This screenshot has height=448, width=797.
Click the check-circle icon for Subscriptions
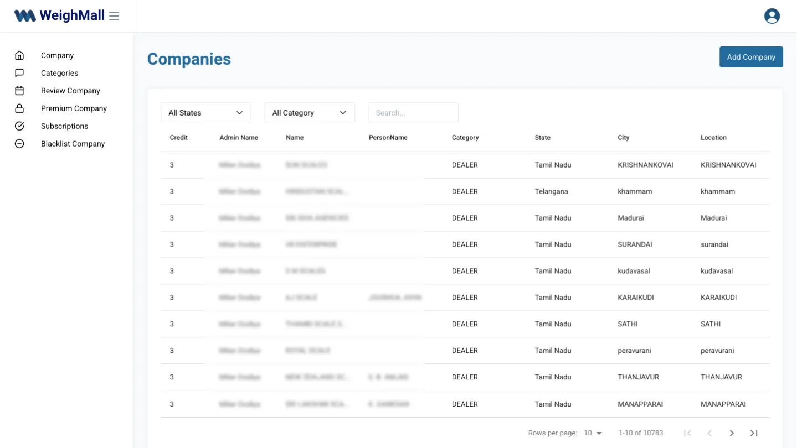pos(19,126)
